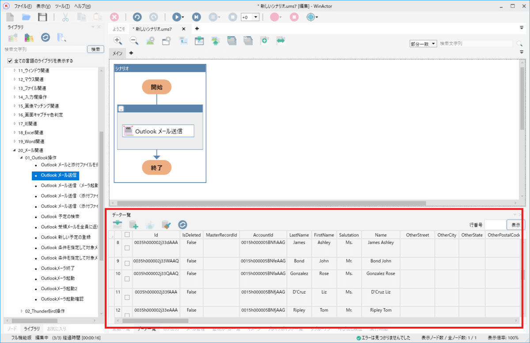Click the 行番号 row number input field
The width and height of the screenshot is (530, 343).
[495, 225]
